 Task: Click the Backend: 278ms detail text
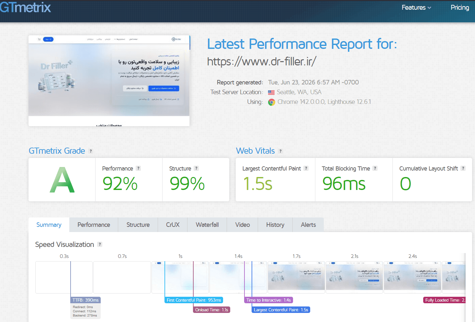click(85, 316)
